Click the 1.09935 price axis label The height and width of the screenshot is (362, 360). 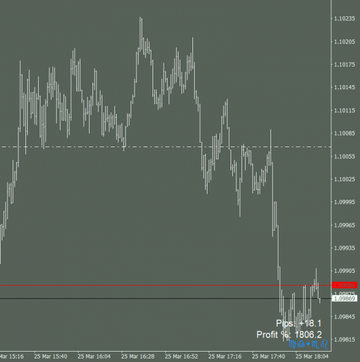point(344,248)
